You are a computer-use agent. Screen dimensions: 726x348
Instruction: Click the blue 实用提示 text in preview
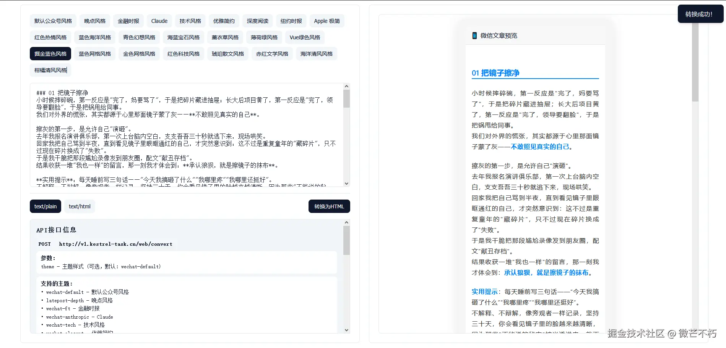click(x=484, y=292)
